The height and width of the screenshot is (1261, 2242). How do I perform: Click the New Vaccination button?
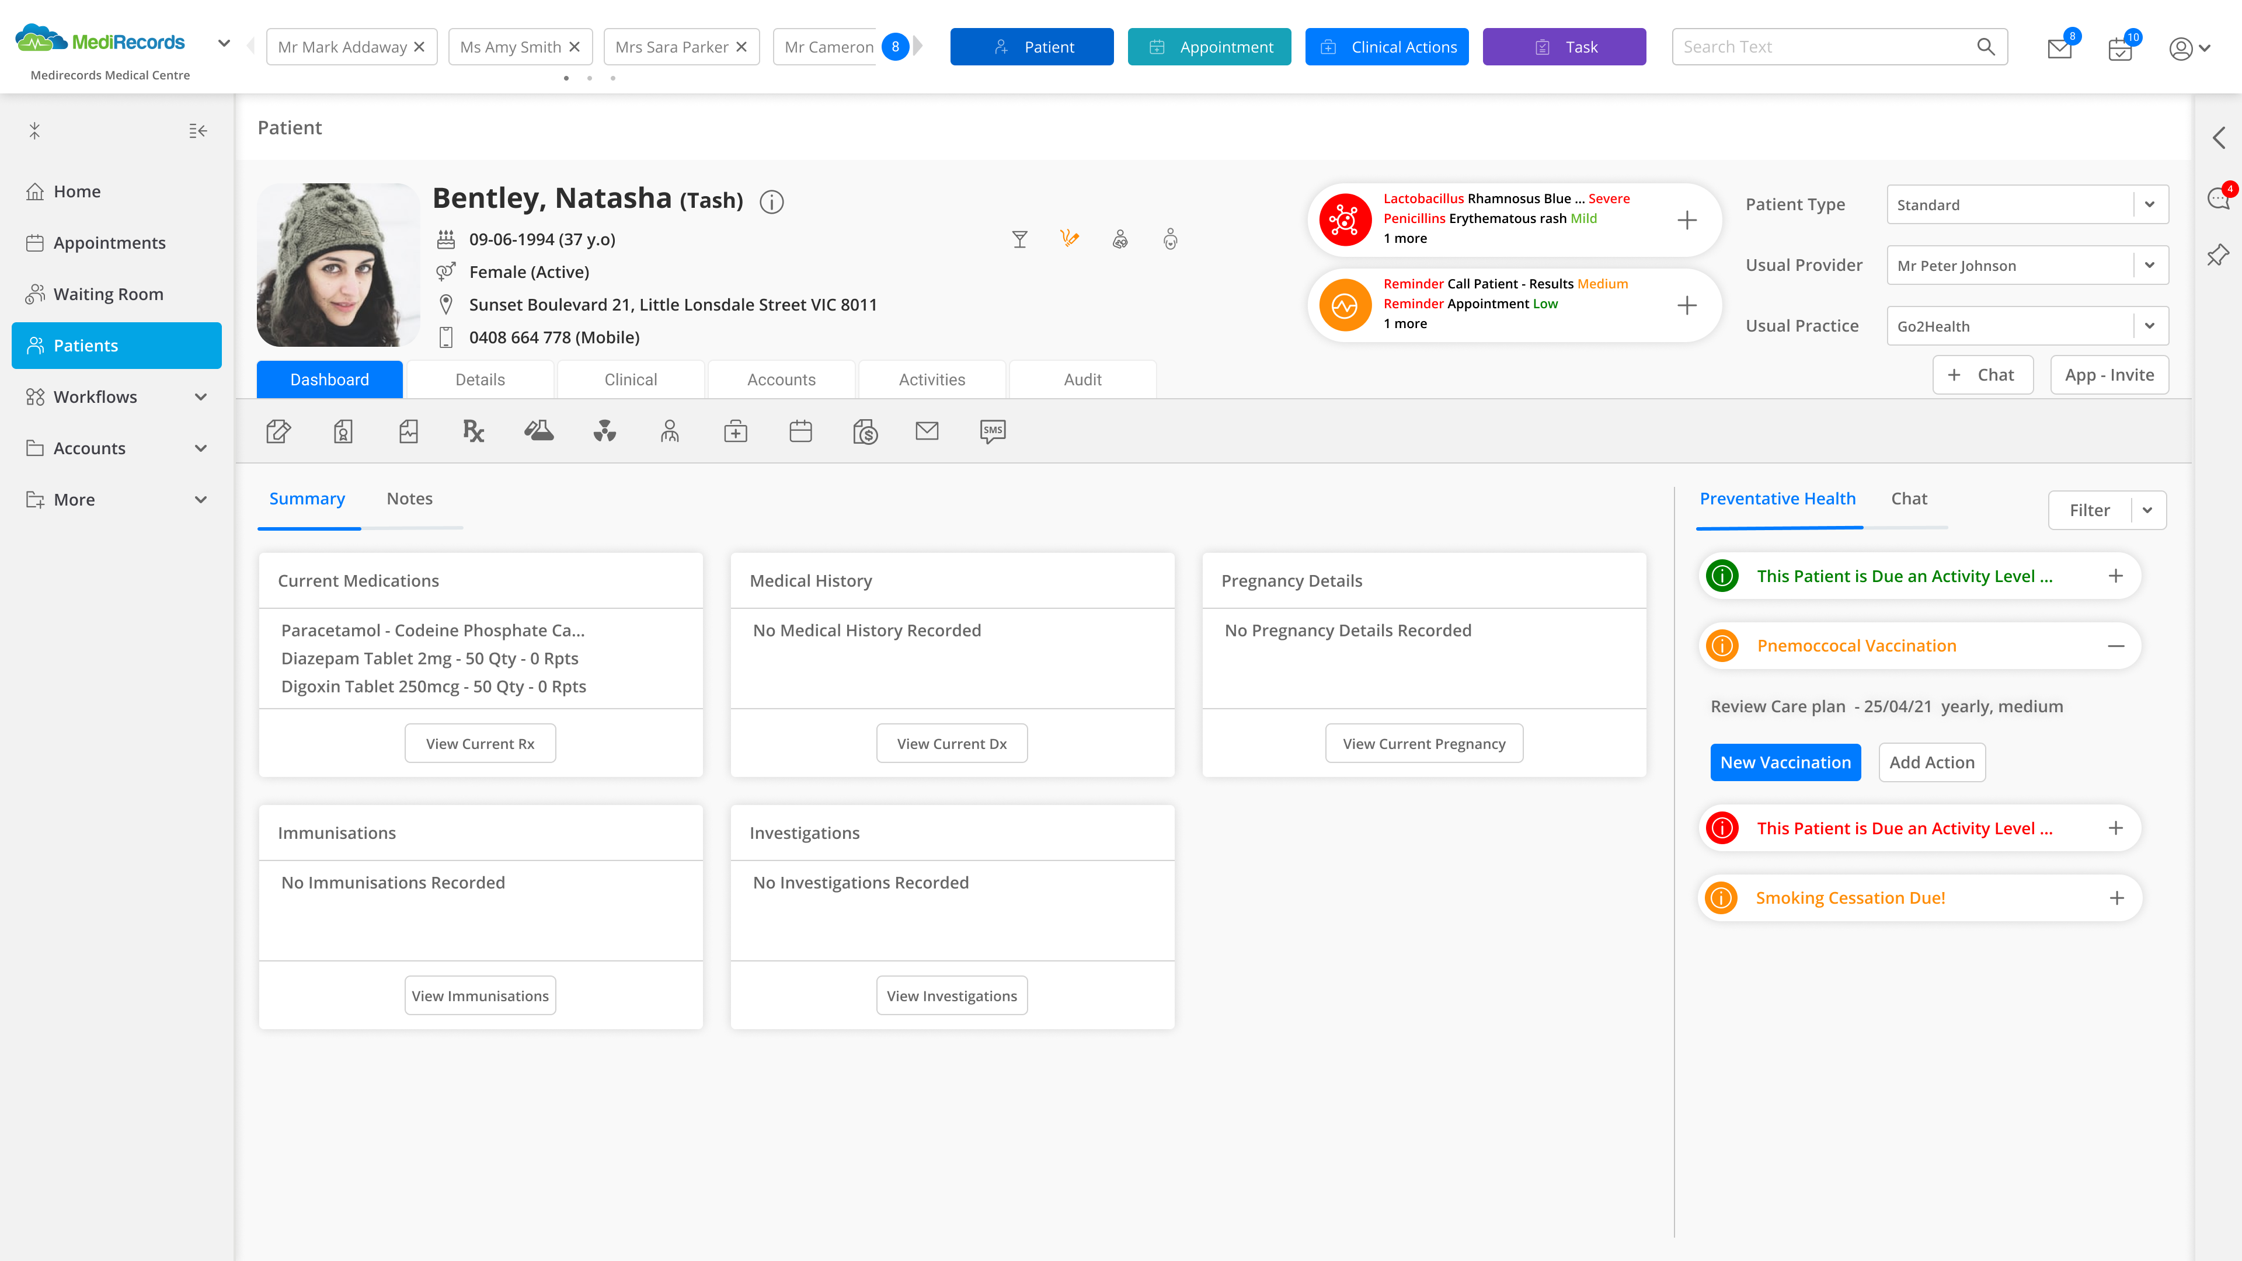1785,762
